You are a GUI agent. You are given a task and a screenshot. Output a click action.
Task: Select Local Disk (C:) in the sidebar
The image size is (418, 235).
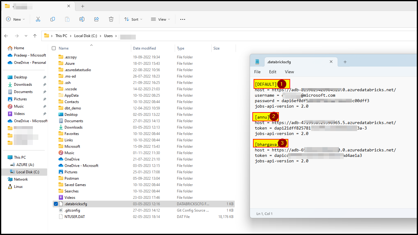[x=28, y=172]
